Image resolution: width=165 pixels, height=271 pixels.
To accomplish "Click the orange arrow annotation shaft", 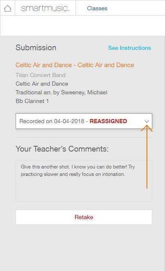I will pyautogui.click(x=147, y=158).
